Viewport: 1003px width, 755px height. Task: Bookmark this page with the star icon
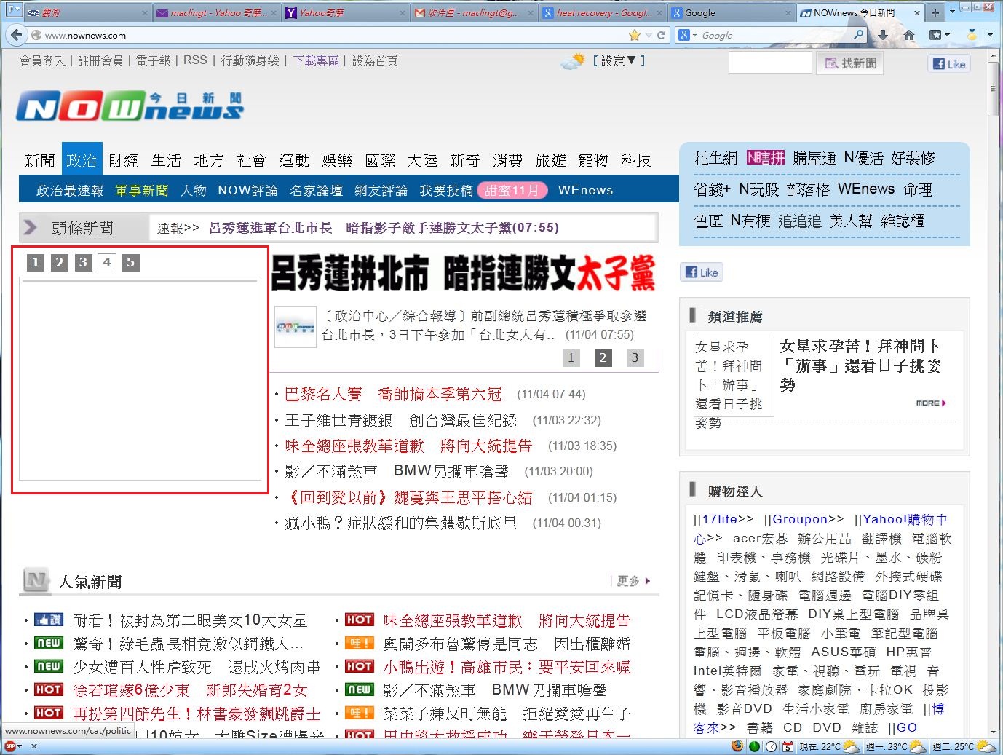pos(634,35)
